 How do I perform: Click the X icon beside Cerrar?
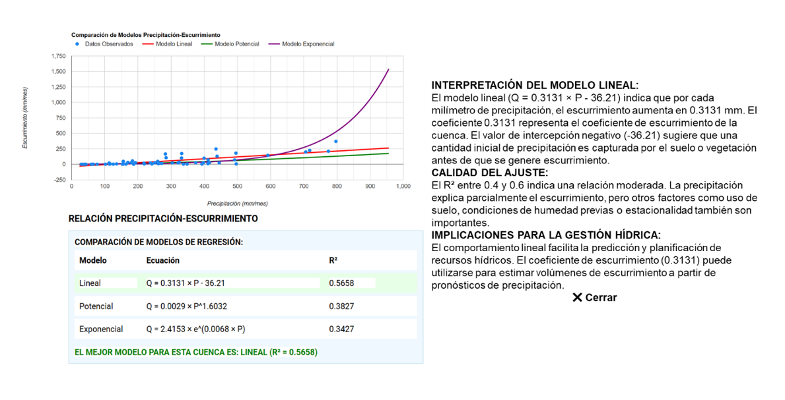(577, 298)
